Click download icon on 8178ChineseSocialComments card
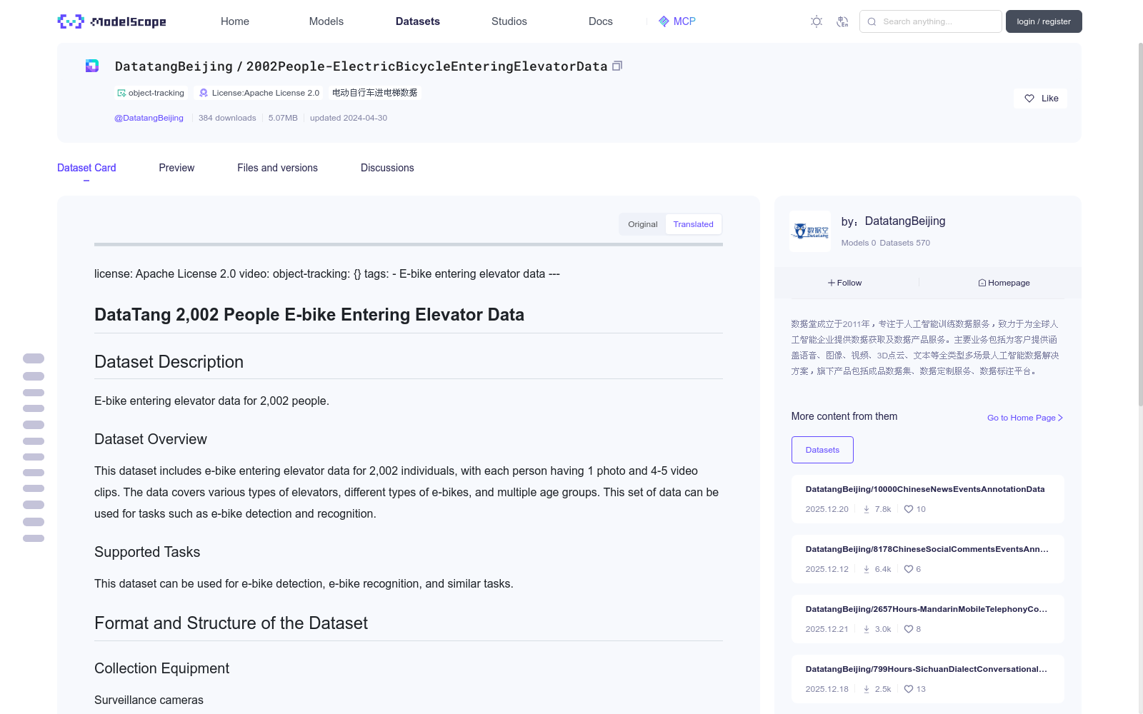Image resolution: width=1143 pixels, height=714 pixels. coord(867,569)
